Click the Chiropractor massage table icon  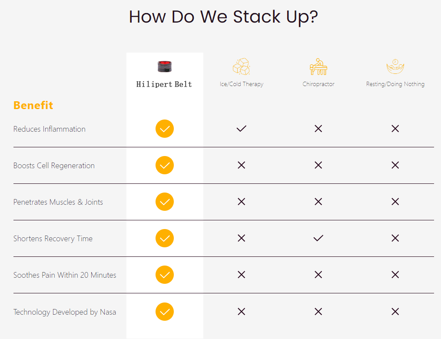click(x=318, y=66)
